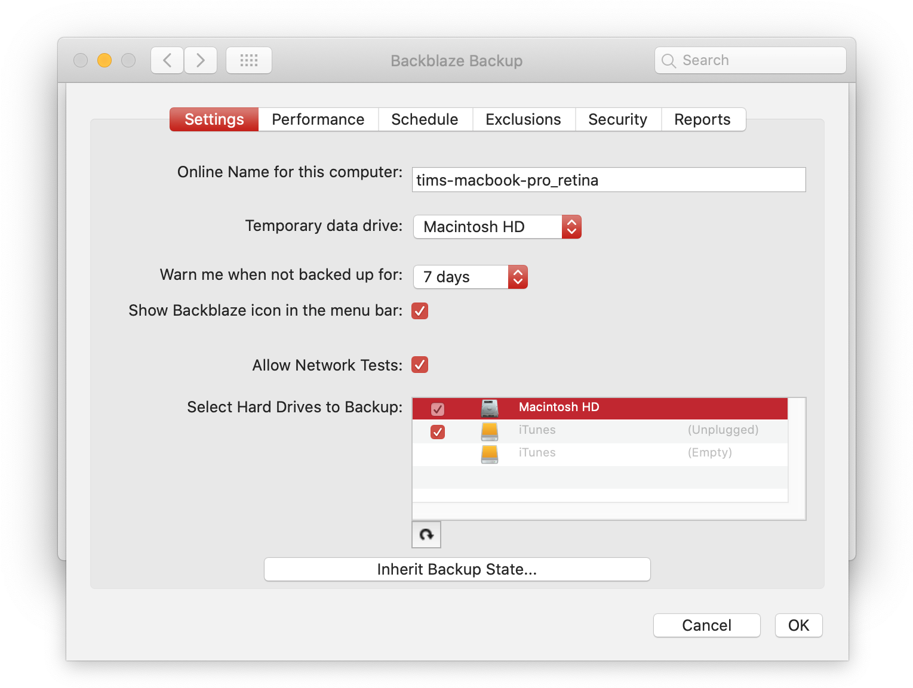The image size is (913, 688).
Task: Open the 7 days warning dropdown
Action: coord(471,277)
